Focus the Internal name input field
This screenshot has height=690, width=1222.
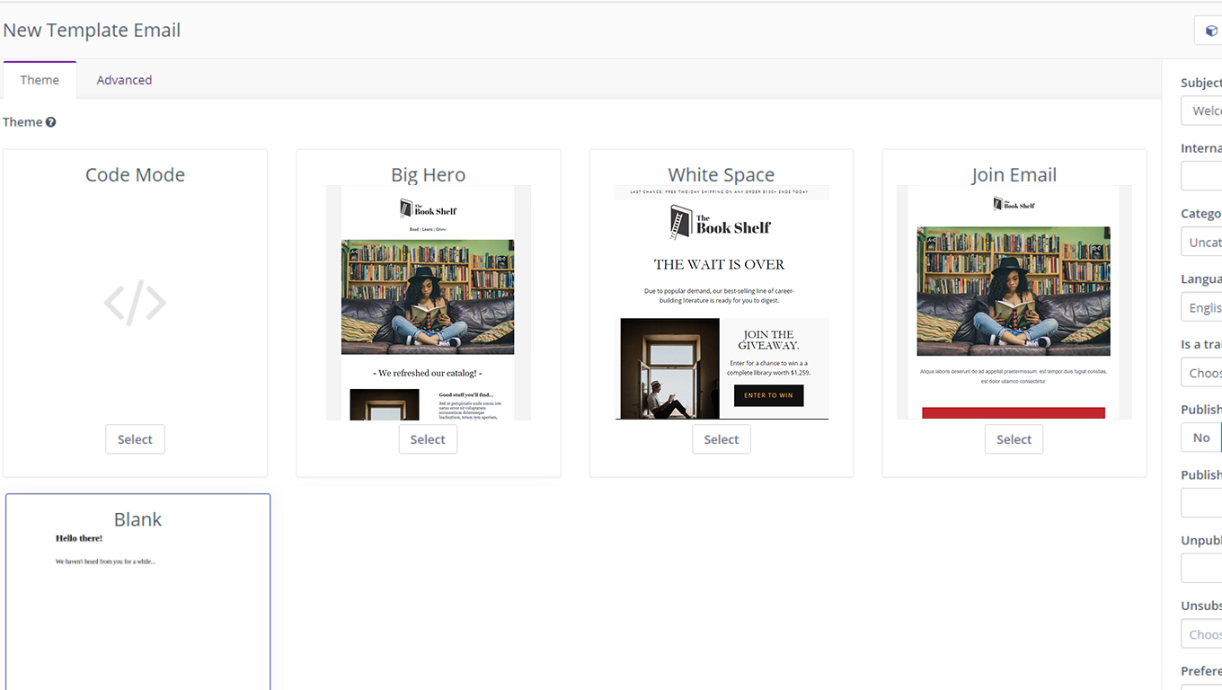(1201, 176)
